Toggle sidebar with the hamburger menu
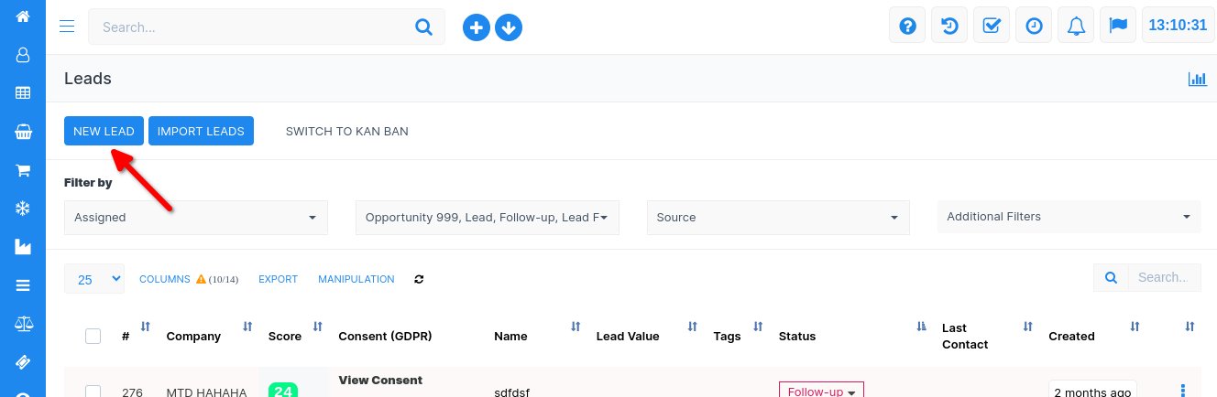1217x397 pixels. tap(67, 27)
